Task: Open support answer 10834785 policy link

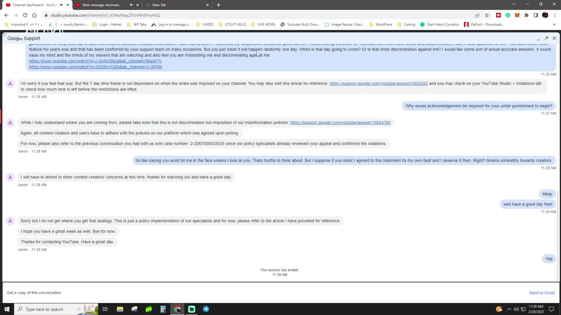Action: point(340,122)
